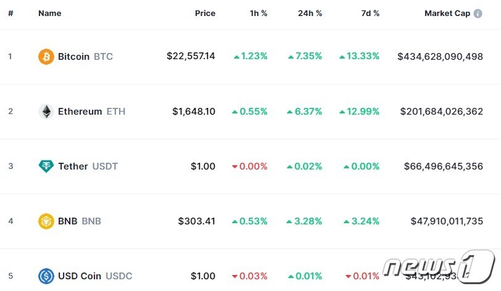
Task: Click the Ethereum diamond logo icon
Action: (x=46, y=112)
